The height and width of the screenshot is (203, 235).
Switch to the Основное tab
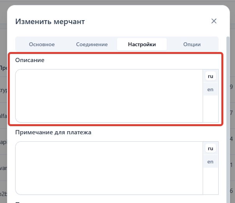pos(42,44)
